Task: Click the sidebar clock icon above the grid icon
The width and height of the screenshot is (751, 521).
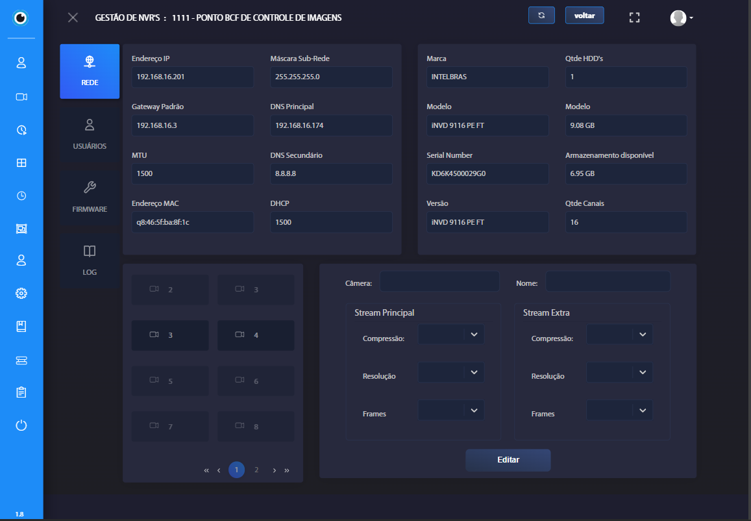Action: [x=21, y=130]
